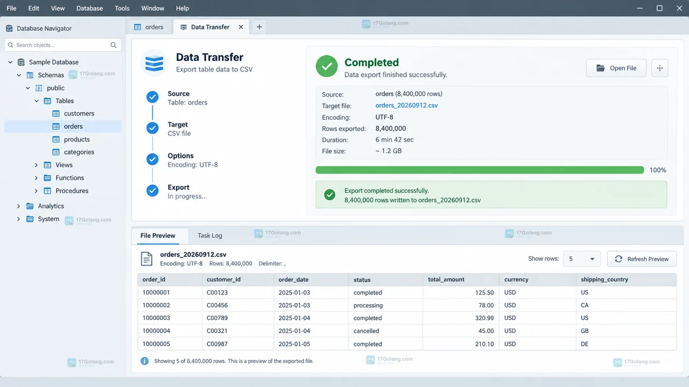Click the info icon below preview table
Viewport: 689px width, 387px height.
pyautogui.click(x=144, y=361)
